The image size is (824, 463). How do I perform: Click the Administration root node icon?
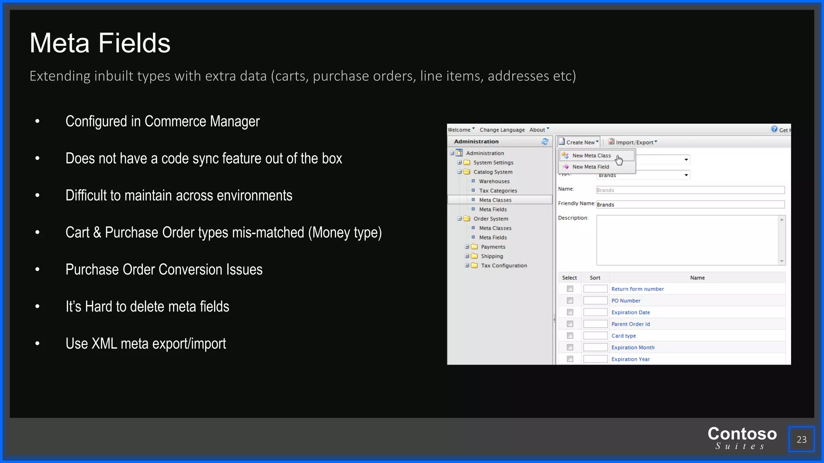point(459,153)
